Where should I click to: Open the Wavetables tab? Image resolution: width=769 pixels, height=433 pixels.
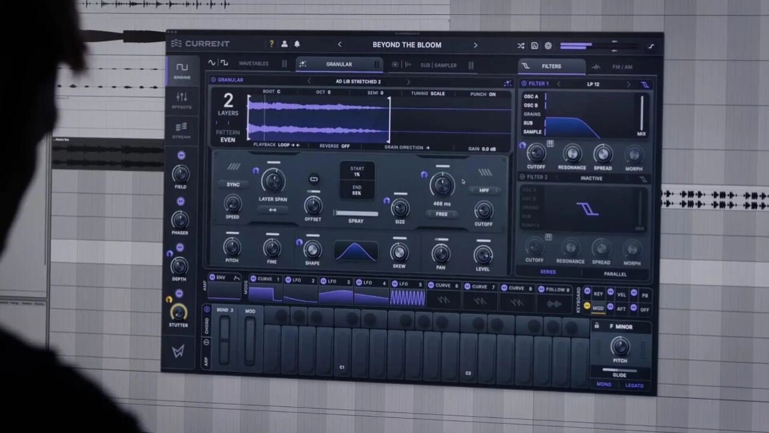pos(254,63)
